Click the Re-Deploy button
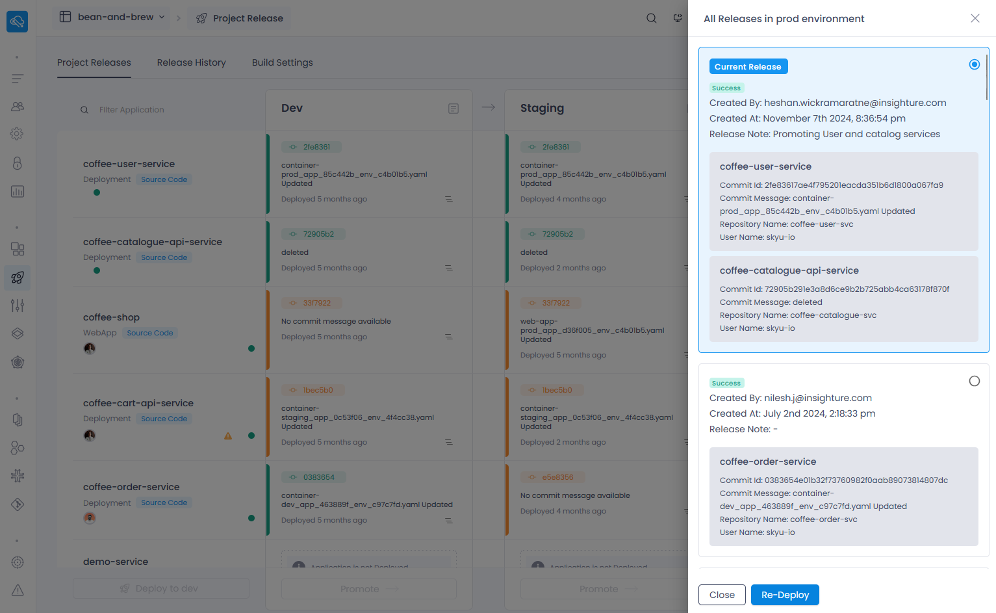 tap(785, 595)
